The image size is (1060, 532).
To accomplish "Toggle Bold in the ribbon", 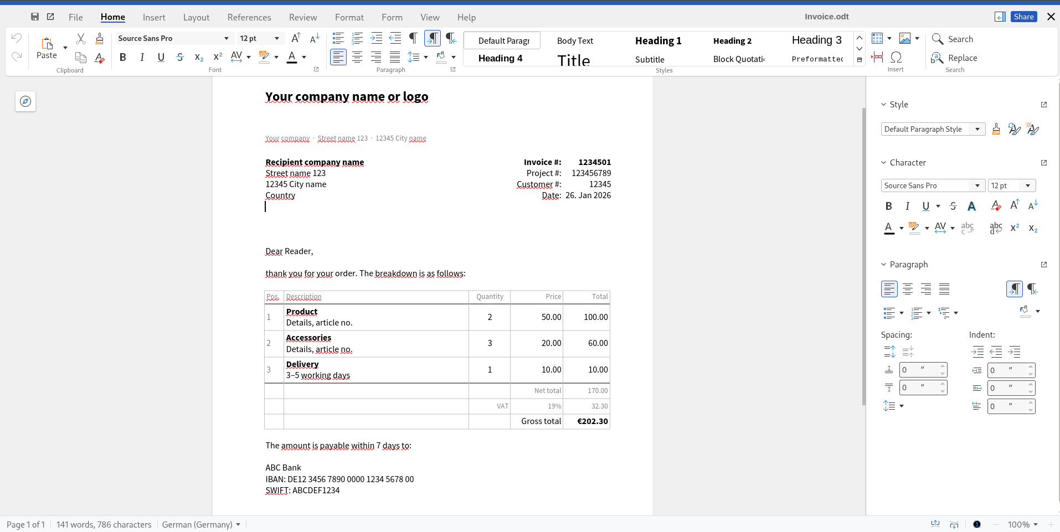I will point(123,57).
